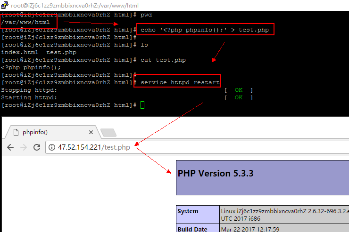
Task: Open a new browser tab
Action: click(108, 133)
